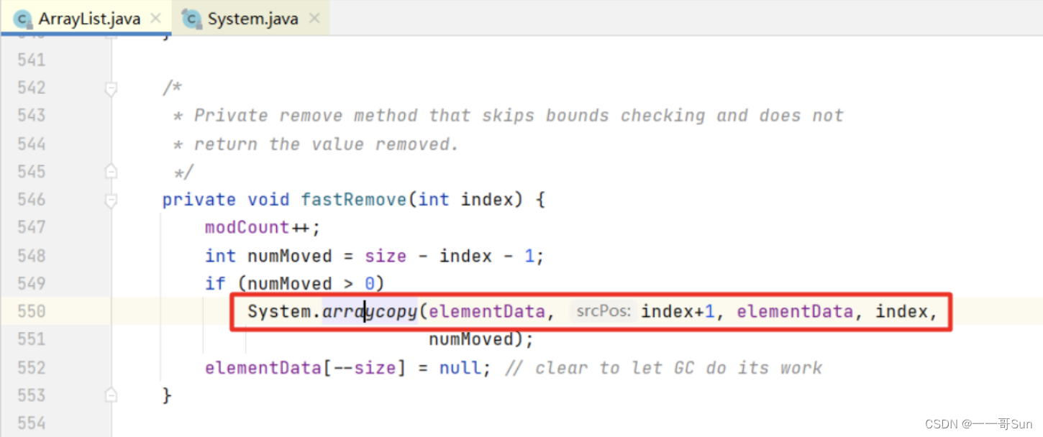Close the System.java tab
1043x437 pixels.
tap(314, 19)
